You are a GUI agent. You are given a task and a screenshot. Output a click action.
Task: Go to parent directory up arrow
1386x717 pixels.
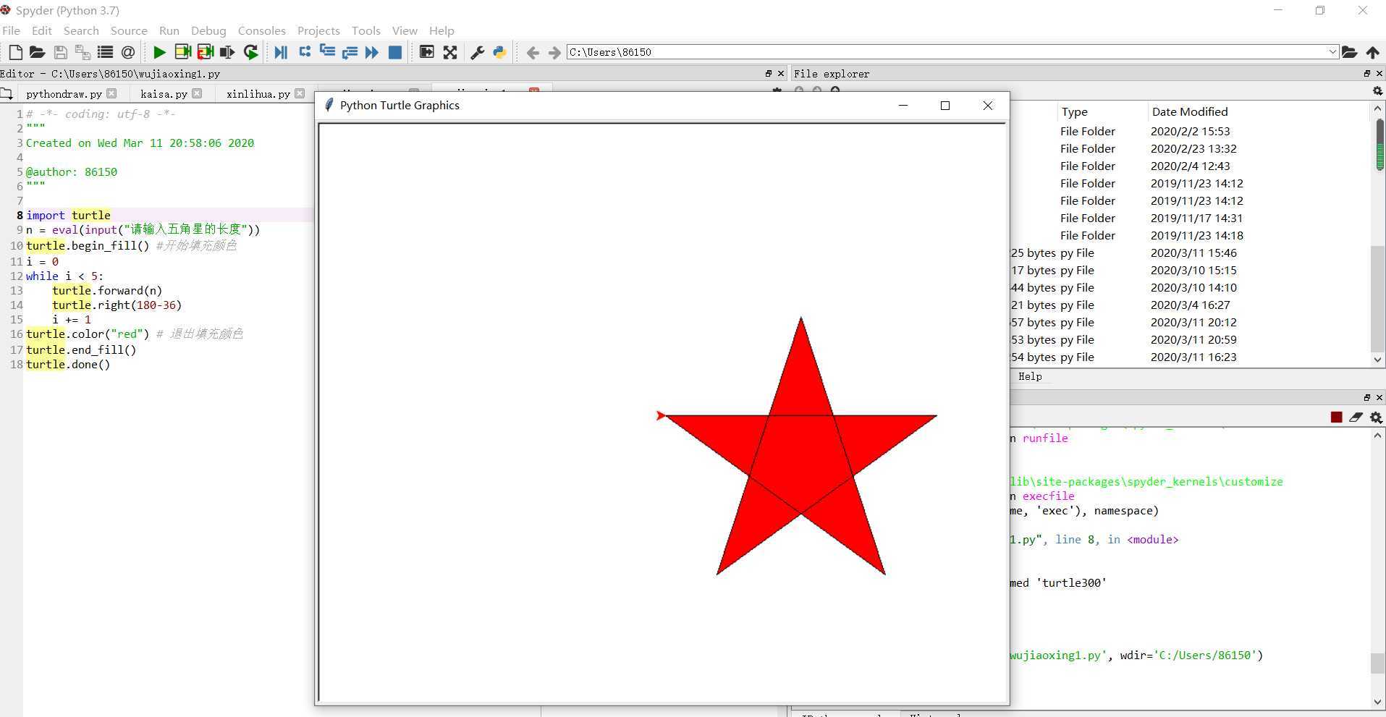pyautogui.click(x=1372, y=52)
